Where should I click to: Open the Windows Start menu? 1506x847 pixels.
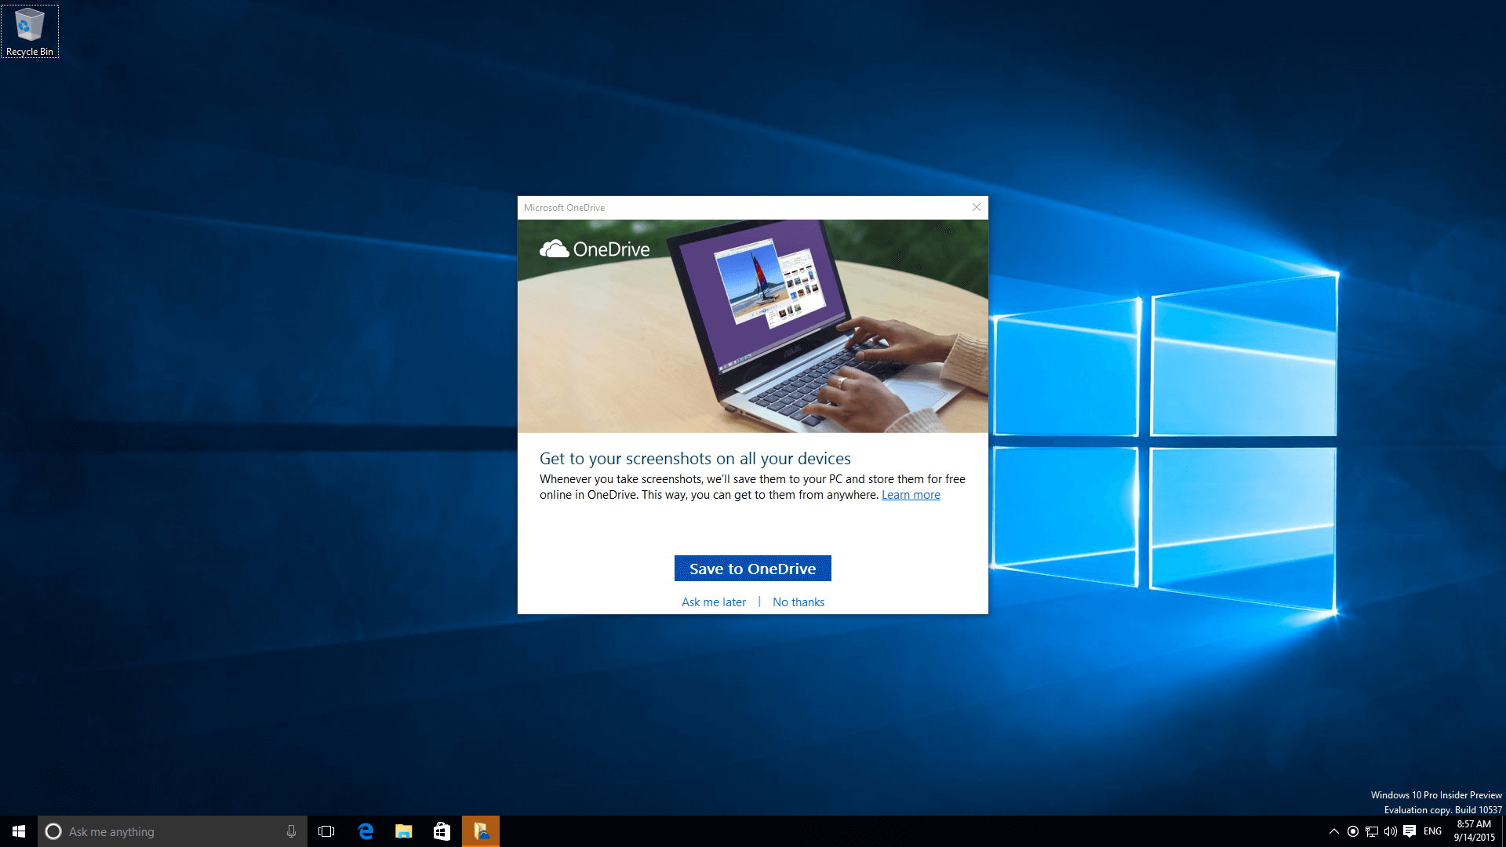19,831
